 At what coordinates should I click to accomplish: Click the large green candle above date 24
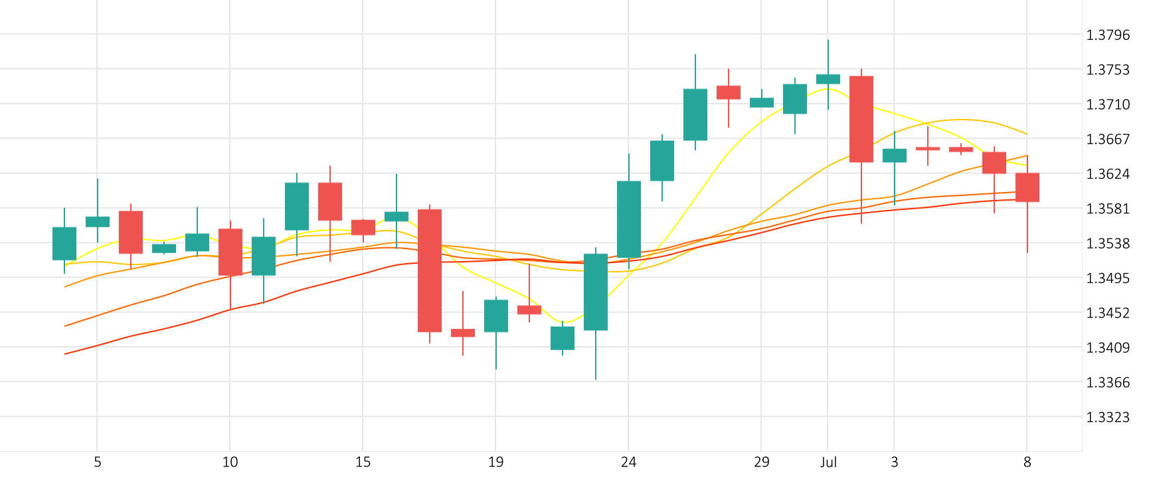(x=629, y=219)
